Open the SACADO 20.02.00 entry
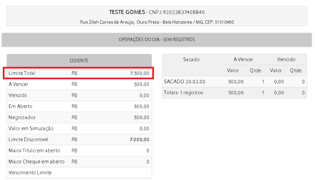 pos(184,82)
